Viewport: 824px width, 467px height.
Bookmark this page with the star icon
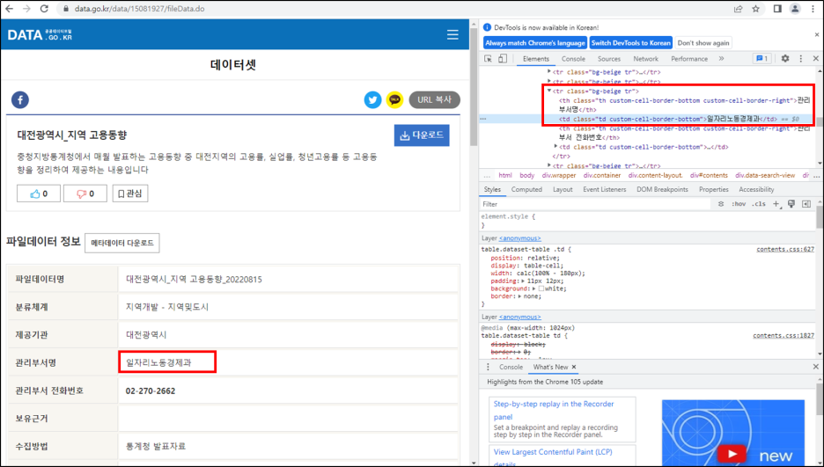[x=755, y=9]
